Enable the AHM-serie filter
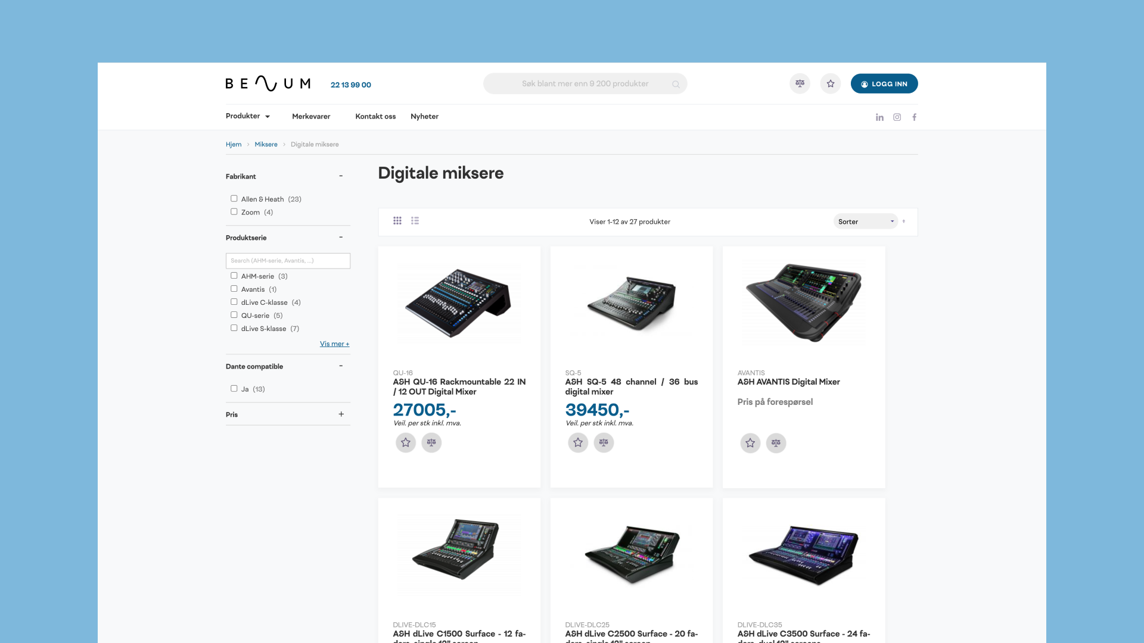Image resolution: width=1144 pixels, height=643 pixels. point(234,276)
